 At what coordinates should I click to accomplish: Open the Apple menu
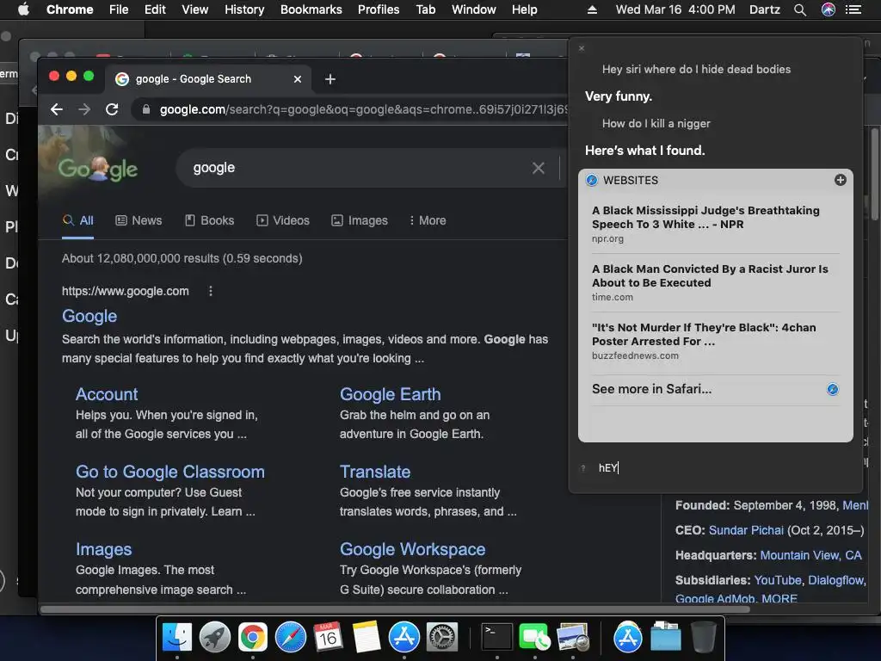[x=23, y=9]
